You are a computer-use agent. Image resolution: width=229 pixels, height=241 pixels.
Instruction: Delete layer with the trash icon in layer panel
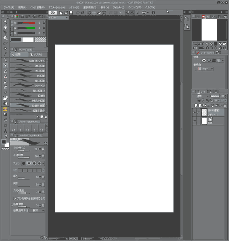pos(225,106)
